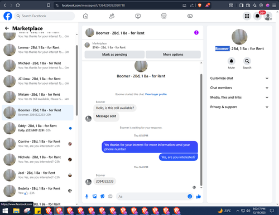Click the Brave shields icon in the address bar

click(x=200, y=6)
